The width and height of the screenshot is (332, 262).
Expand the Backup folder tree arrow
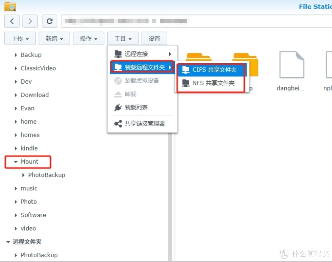[x=16, y=55]
